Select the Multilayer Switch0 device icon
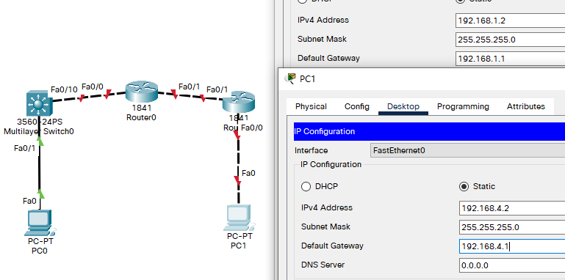The width and height of the screenshot is (565, 280). click(x=37, y=103)
